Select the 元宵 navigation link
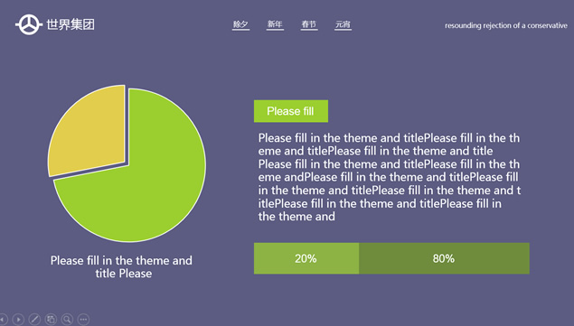 click(x=343, y=24)
